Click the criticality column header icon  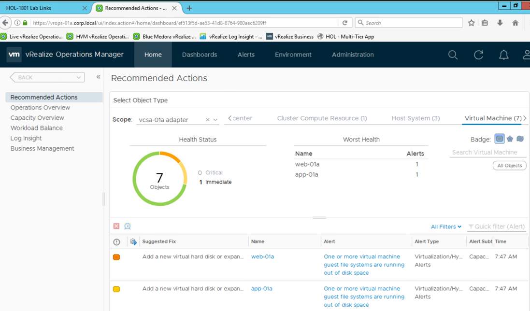(x=116, y=242)
